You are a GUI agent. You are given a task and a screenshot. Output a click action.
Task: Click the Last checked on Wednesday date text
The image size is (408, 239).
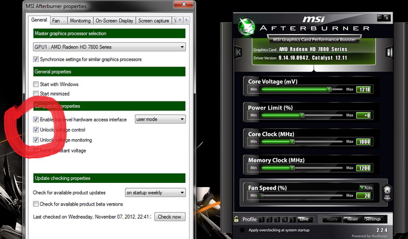click(x=92, y=217)
